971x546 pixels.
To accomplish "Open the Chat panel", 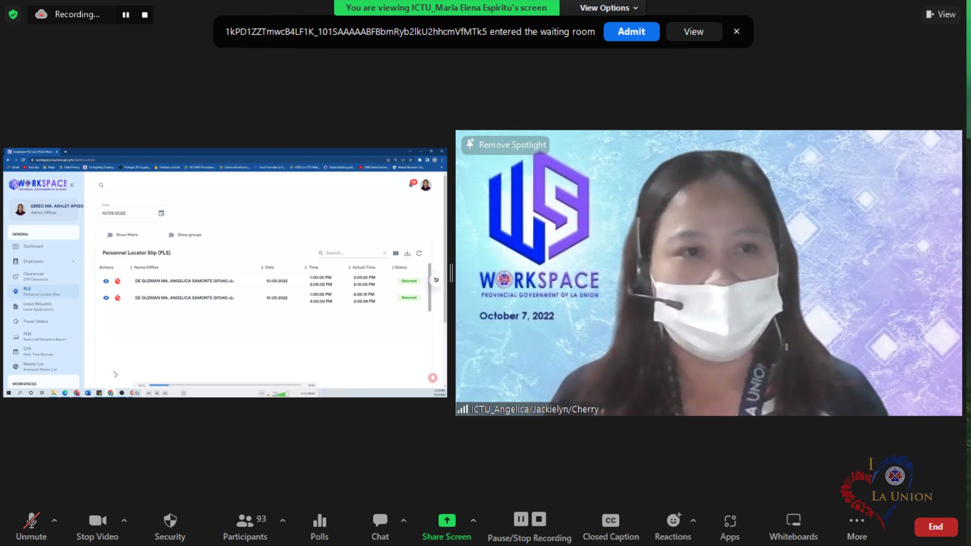I will [380, 526].
